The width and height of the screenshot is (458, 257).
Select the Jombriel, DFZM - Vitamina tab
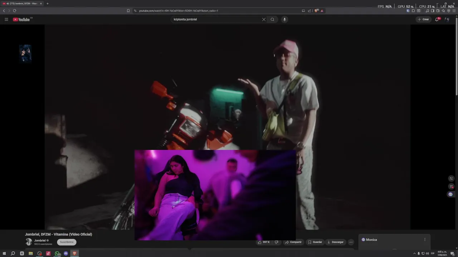(x=23, y=4)
